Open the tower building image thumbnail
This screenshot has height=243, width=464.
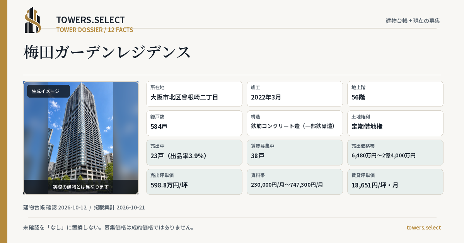pos(81,138)
